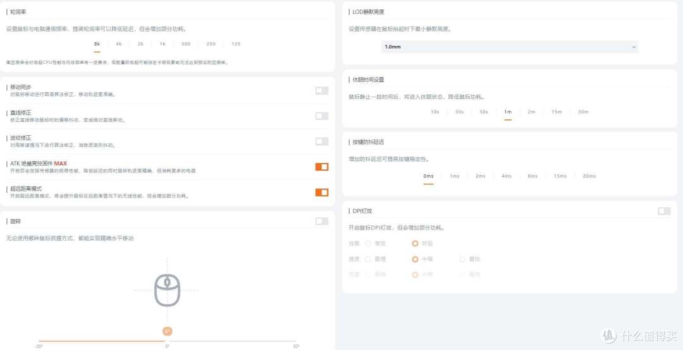Set debounce delay to 15ms
Viewport: 683px width, 350px height.
coord(560,176)
